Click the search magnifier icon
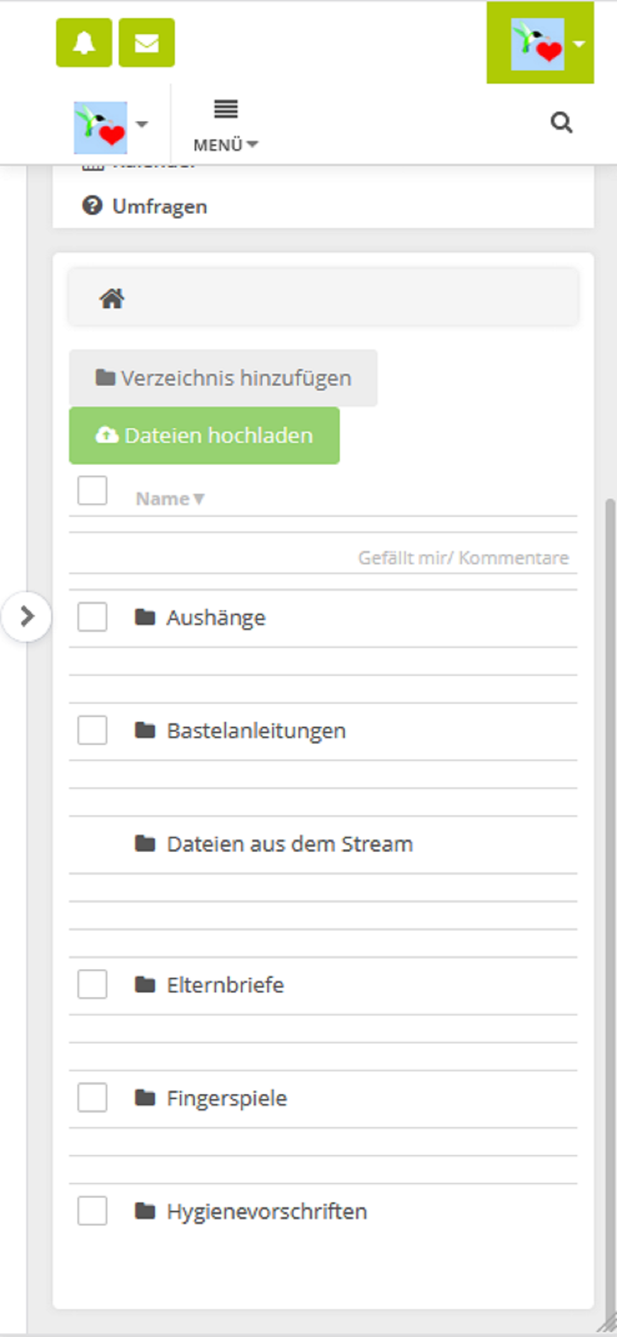Viewport: 617px width, 1337px height. click(561, 123)
